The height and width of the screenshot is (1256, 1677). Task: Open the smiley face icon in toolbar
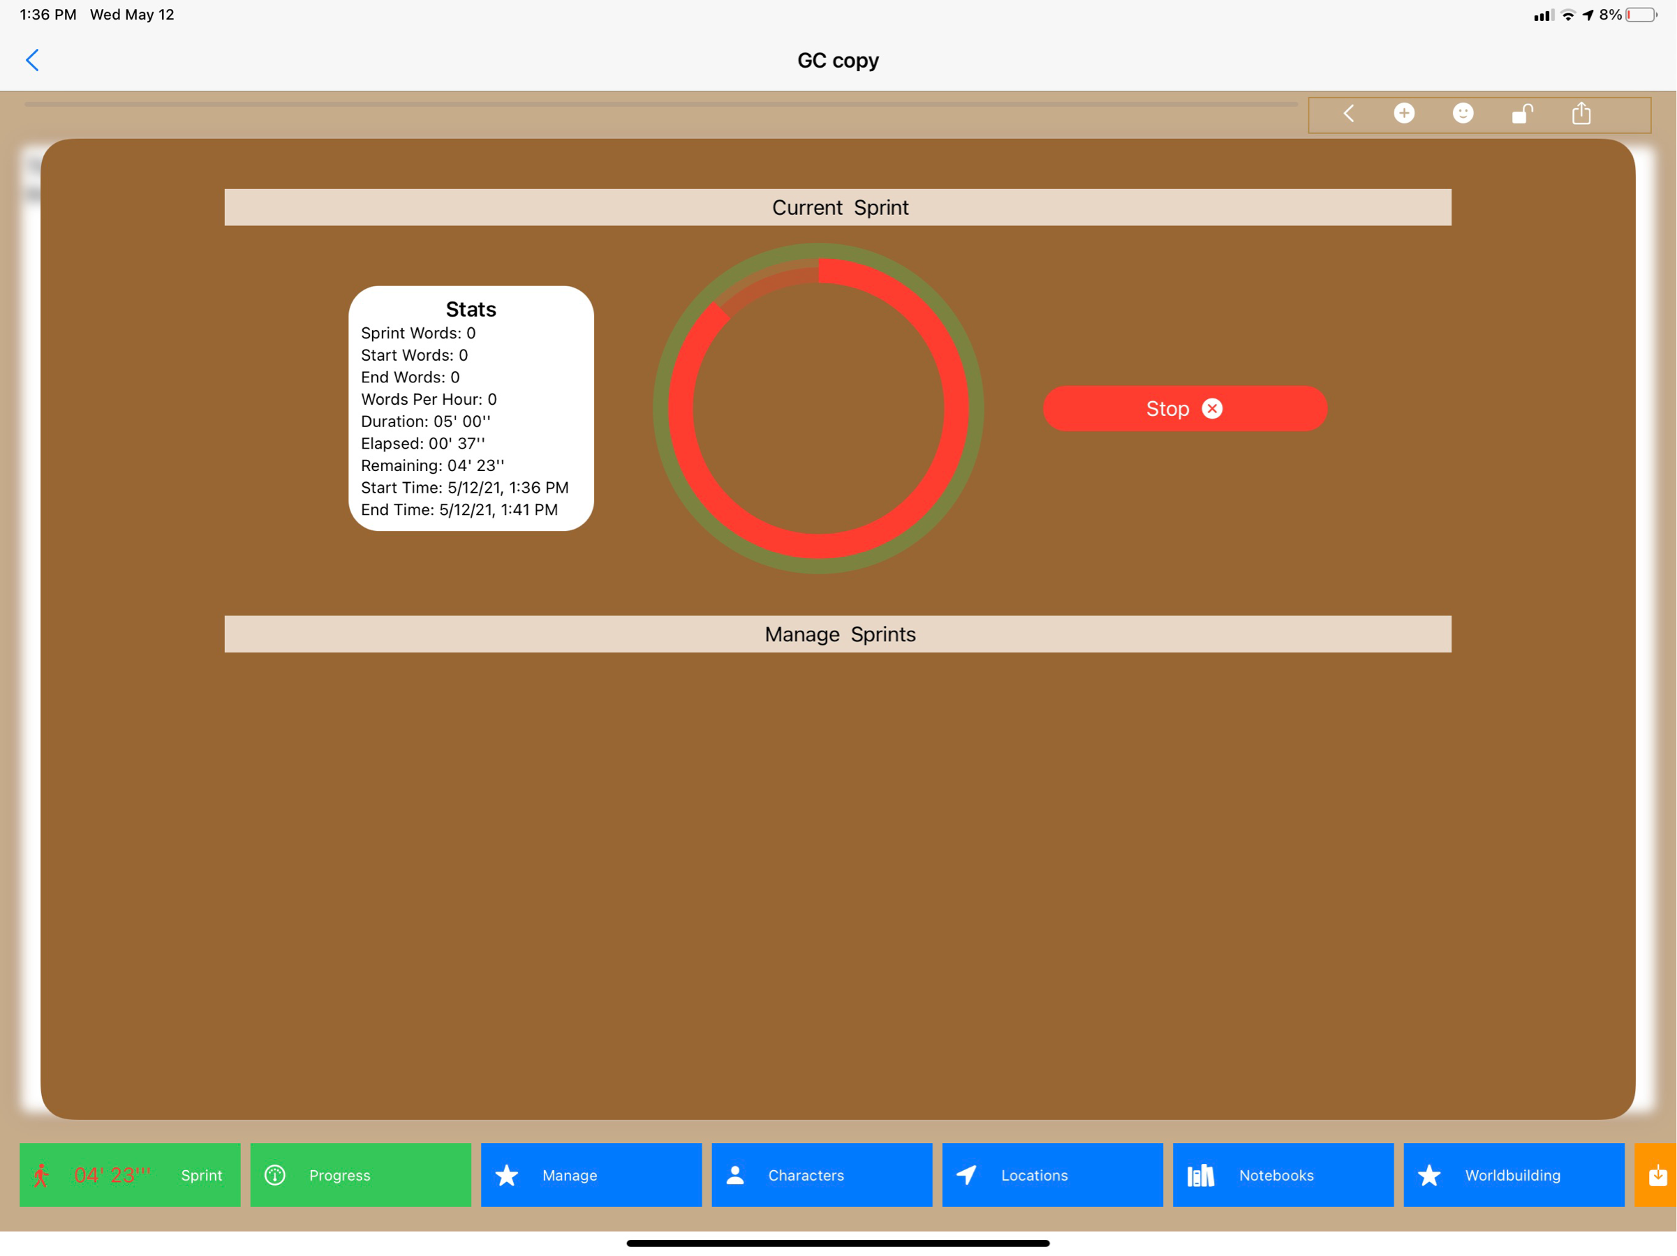tap(1463, 114)
